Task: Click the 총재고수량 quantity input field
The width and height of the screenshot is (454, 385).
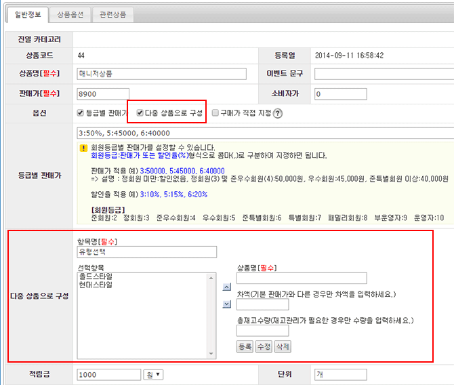Action: tap(262, 331)
